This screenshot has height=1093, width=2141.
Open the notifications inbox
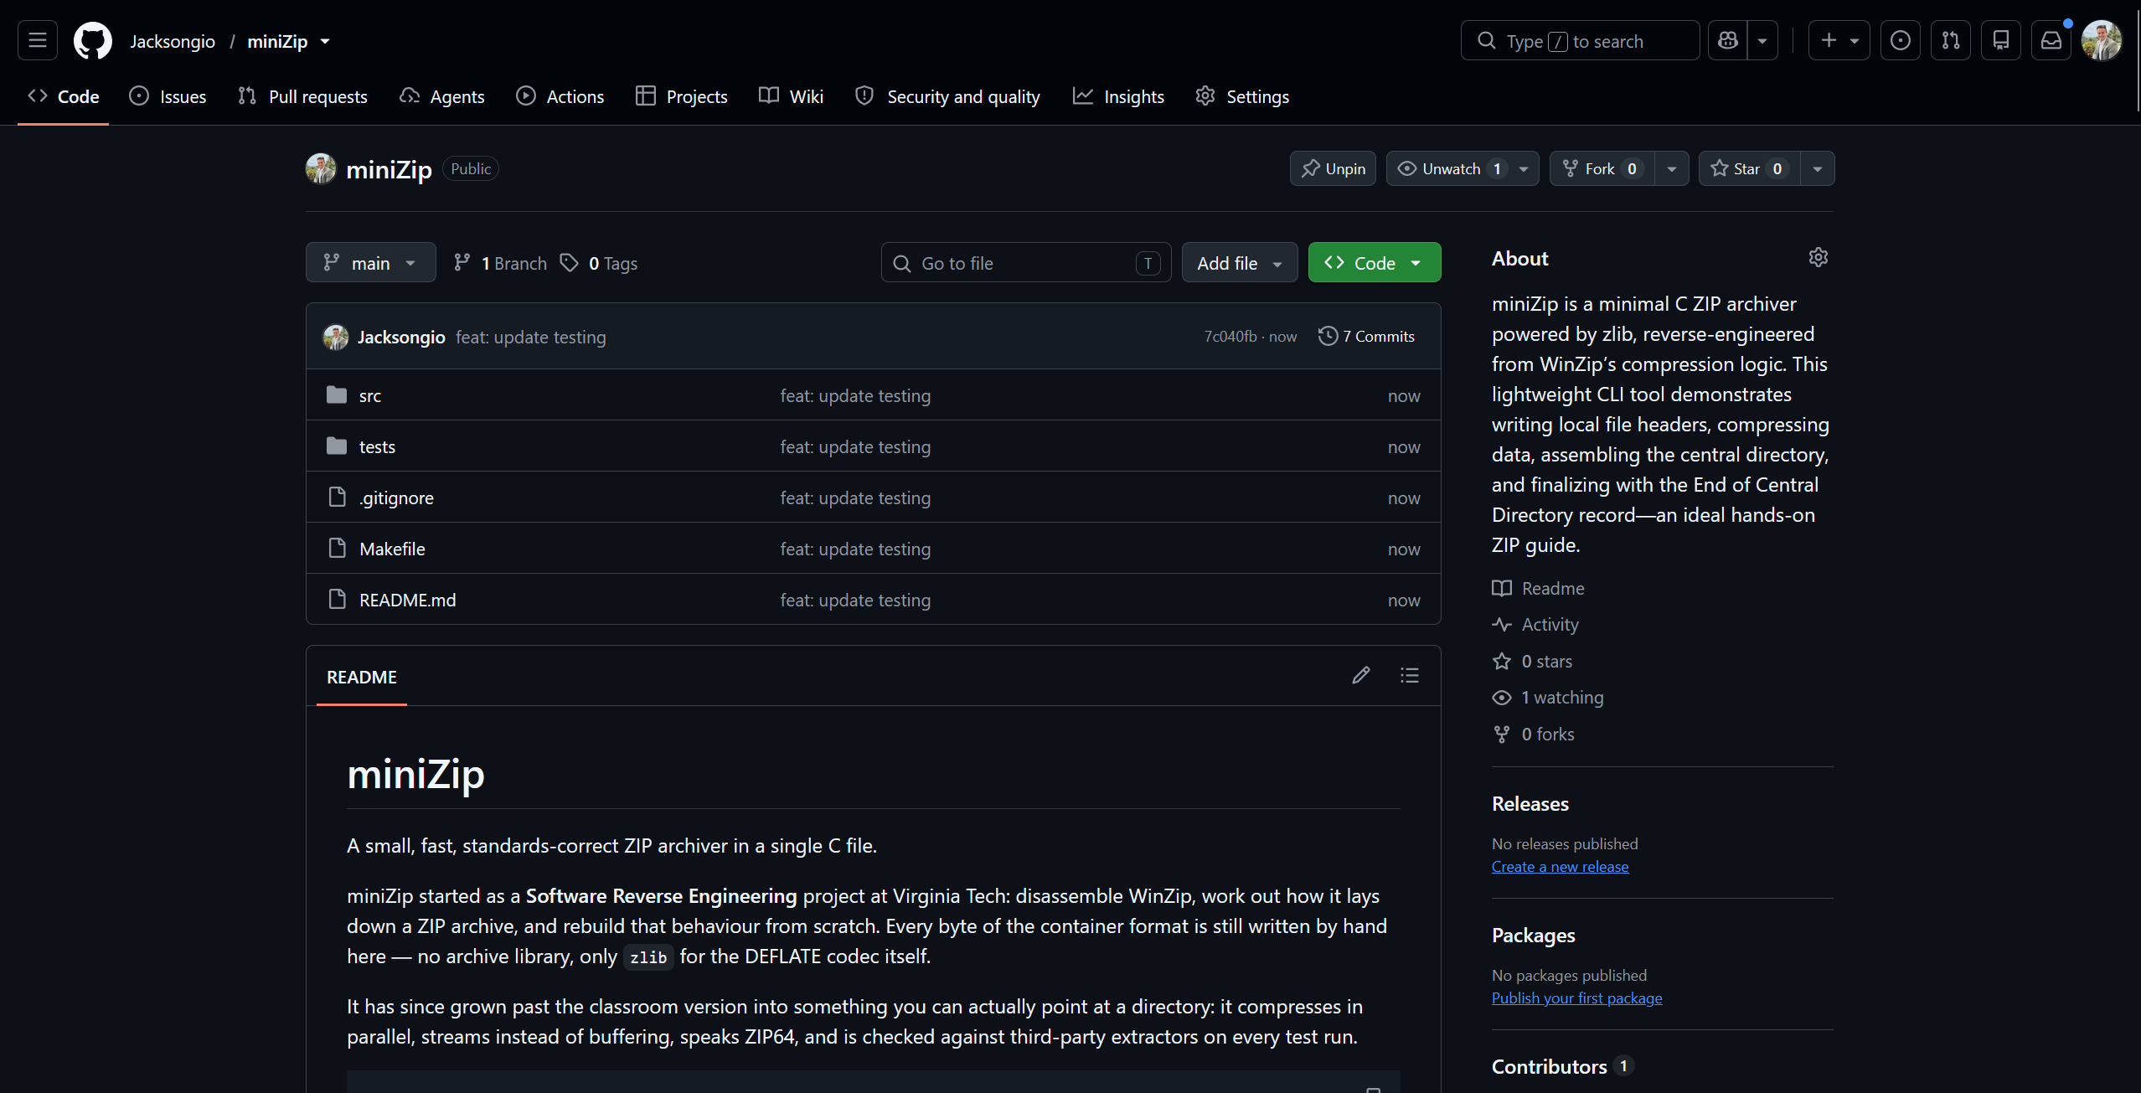coord(2051,40)
